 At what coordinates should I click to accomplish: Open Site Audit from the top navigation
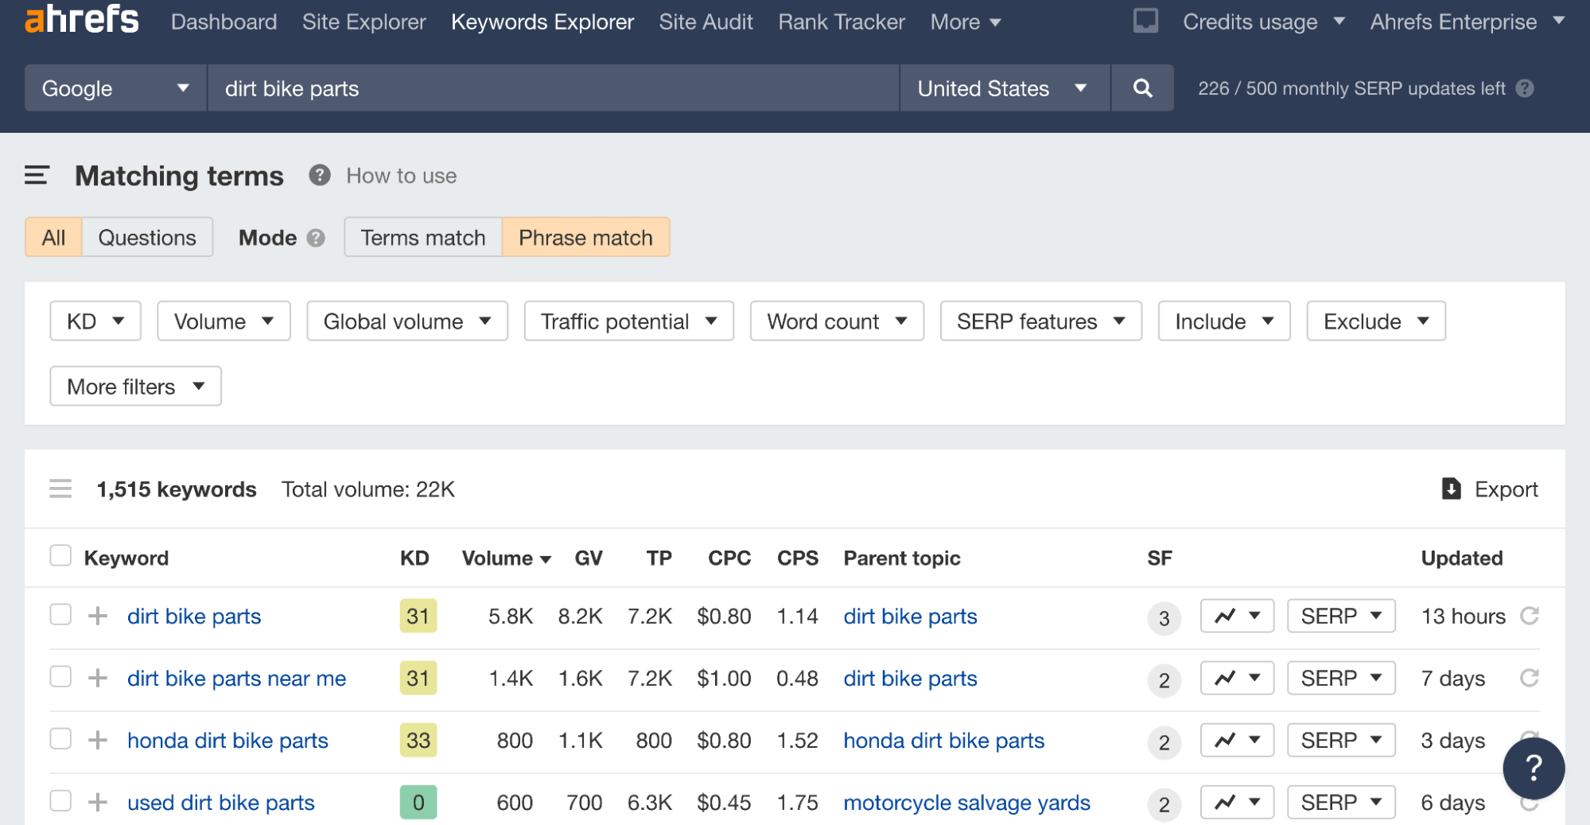coord(705,21)
